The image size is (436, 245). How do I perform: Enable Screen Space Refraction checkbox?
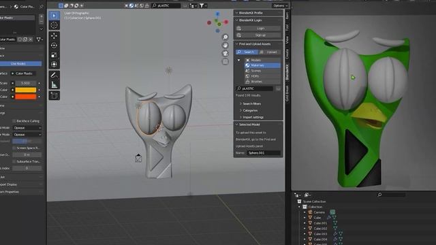point(14,148)
